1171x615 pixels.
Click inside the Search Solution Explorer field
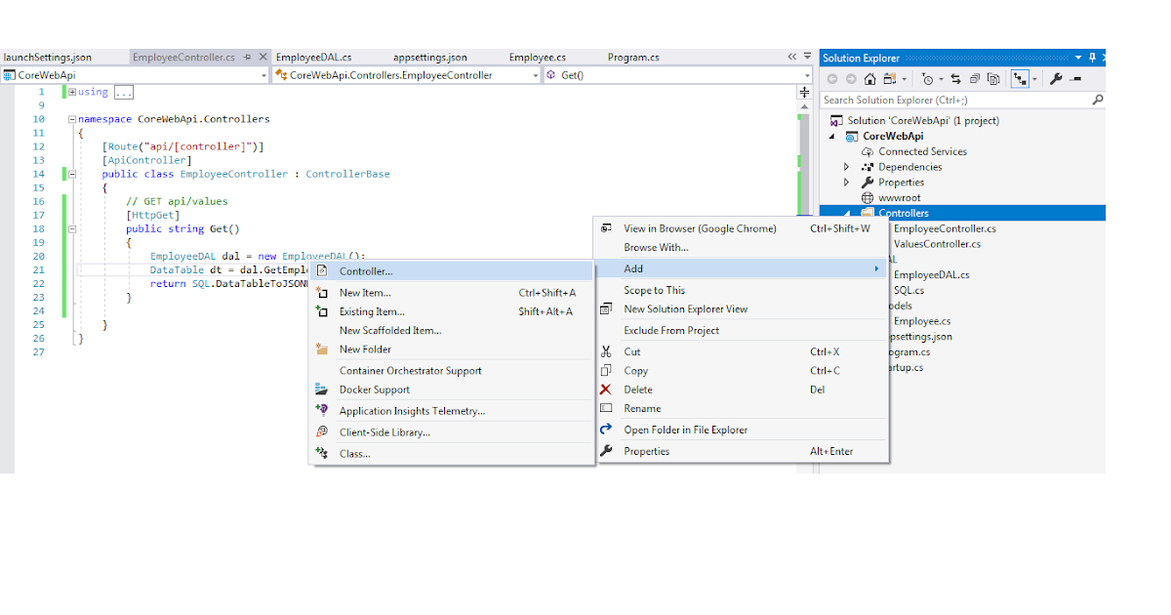[x=937, y=100]
